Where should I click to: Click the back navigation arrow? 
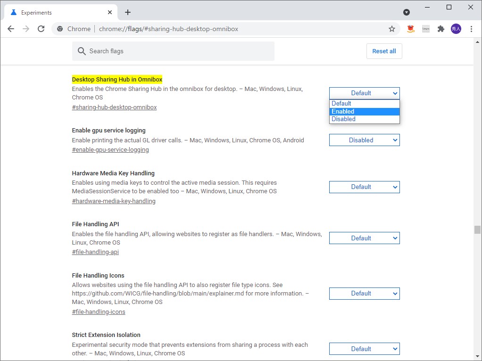coord(11,29)
